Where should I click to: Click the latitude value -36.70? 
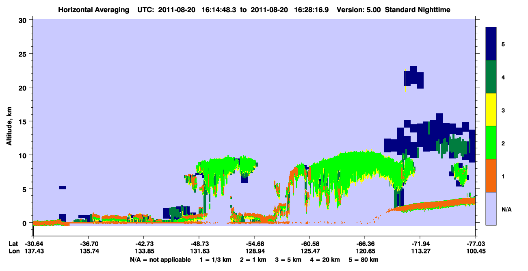click(x=88, y=244)
